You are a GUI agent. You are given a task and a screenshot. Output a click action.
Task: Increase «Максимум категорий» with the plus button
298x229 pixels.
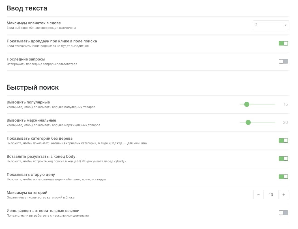click(284, 195)
